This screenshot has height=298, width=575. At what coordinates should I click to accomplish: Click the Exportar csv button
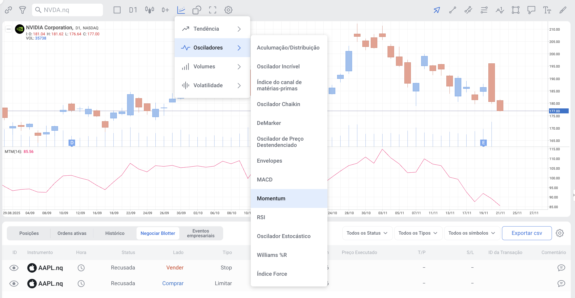tap(527, 233)
